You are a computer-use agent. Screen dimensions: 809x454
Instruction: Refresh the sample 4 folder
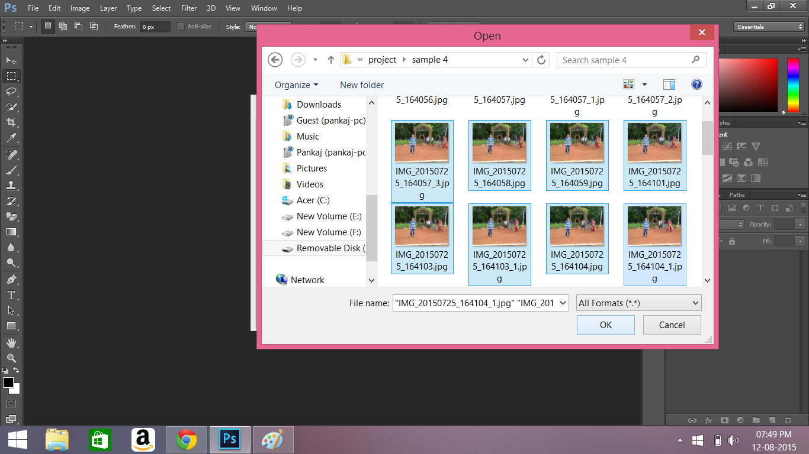tap(541, 60)
